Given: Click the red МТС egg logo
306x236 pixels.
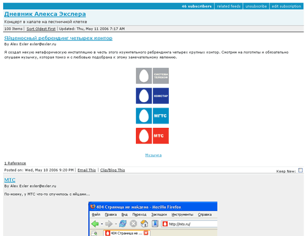Looking at the screenshot, I should click(152, 136).
